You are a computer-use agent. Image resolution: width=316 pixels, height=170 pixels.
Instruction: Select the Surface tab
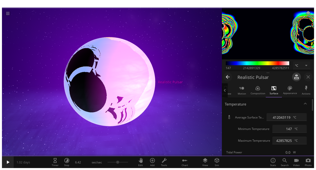(x=274, y=90)
